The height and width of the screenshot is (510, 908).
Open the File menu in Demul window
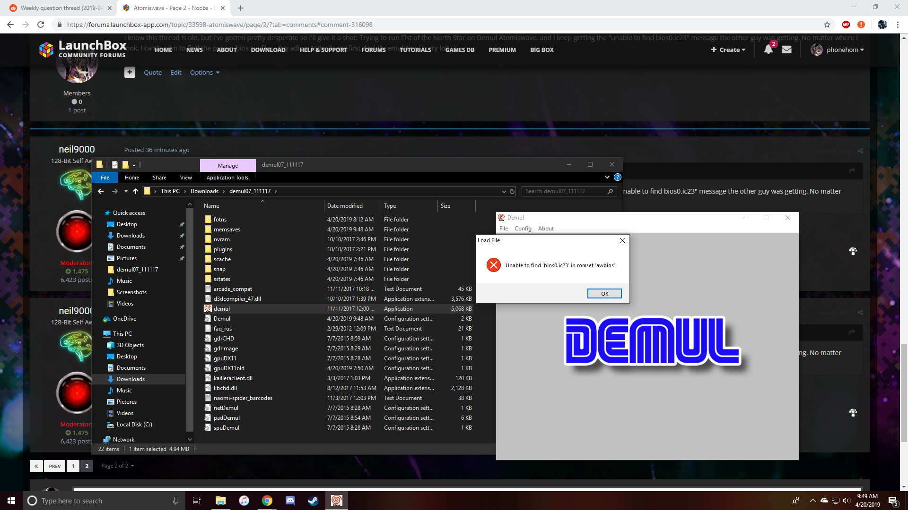tap(504, 229)
